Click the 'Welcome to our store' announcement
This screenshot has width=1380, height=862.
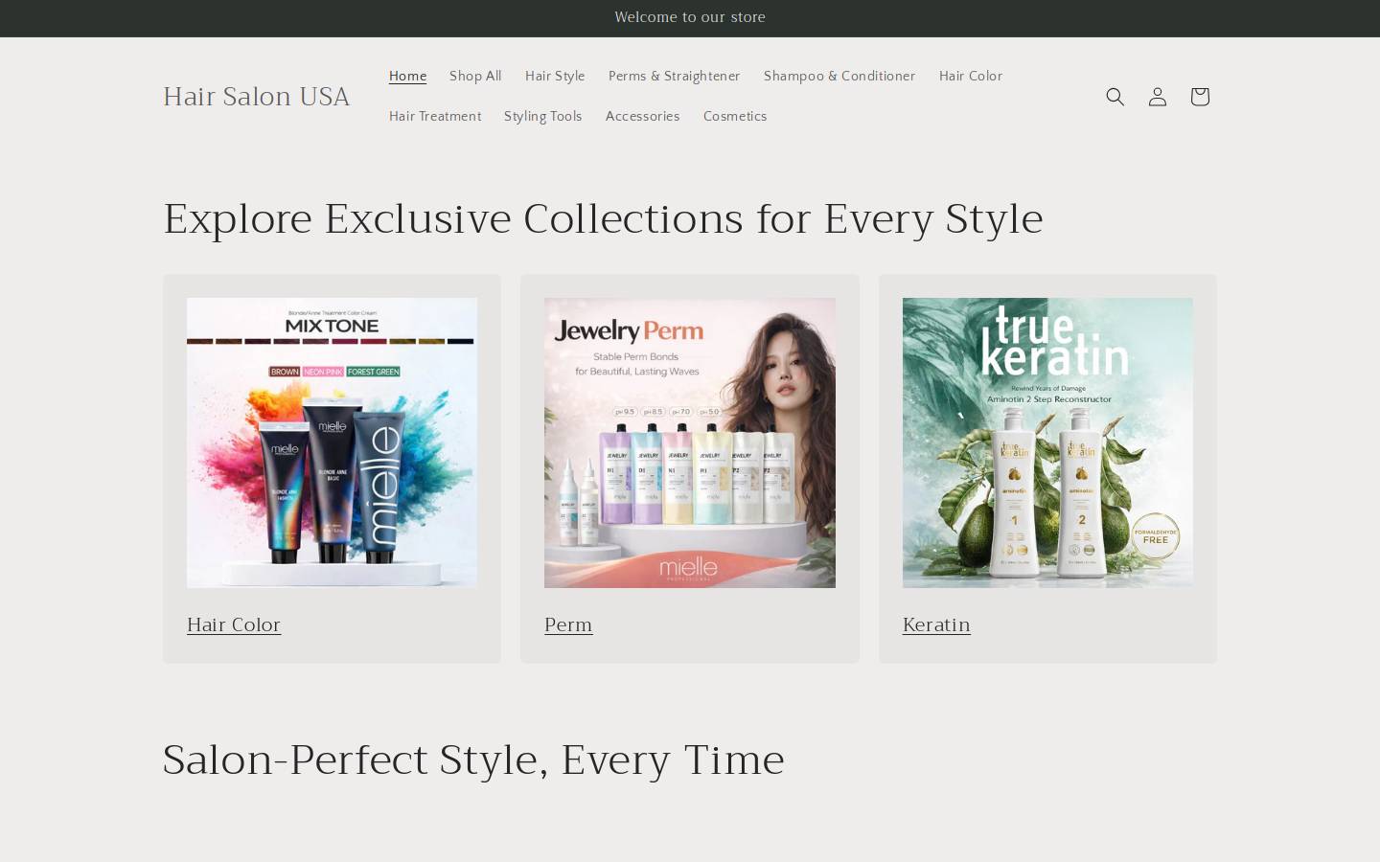pyautogui.click(x=690, y=17)
